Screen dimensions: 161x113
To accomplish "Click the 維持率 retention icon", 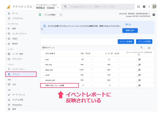I will 9,44.
